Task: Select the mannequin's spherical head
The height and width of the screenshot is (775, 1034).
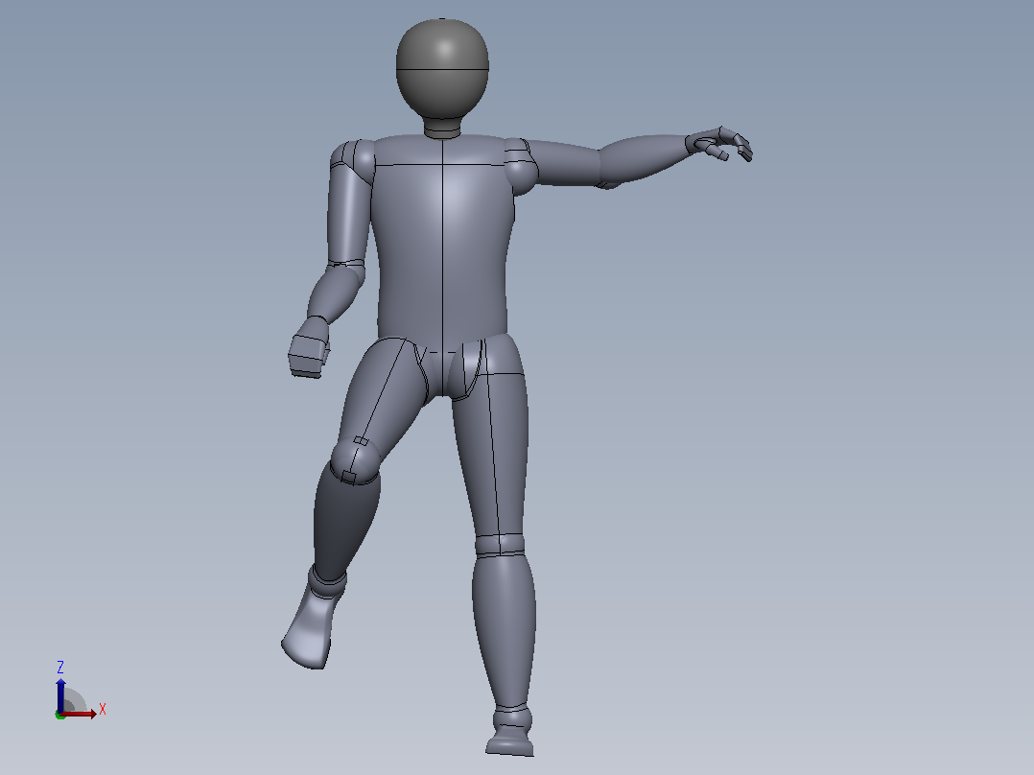Action: [x=442, y=69]
